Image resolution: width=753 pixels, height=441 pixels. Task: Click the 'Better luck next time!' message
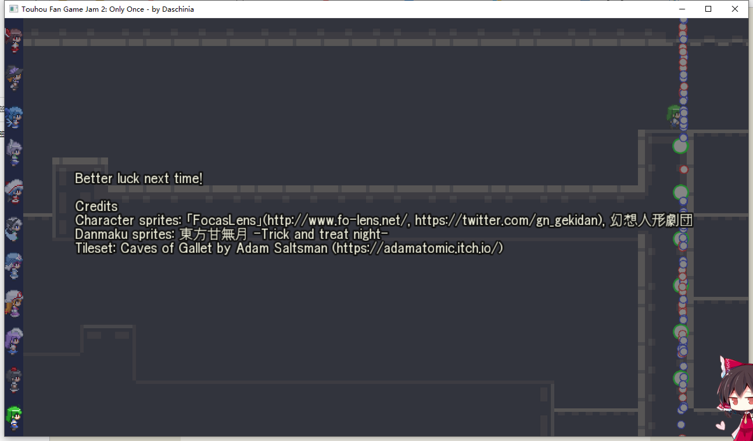[x=139, y=178]
